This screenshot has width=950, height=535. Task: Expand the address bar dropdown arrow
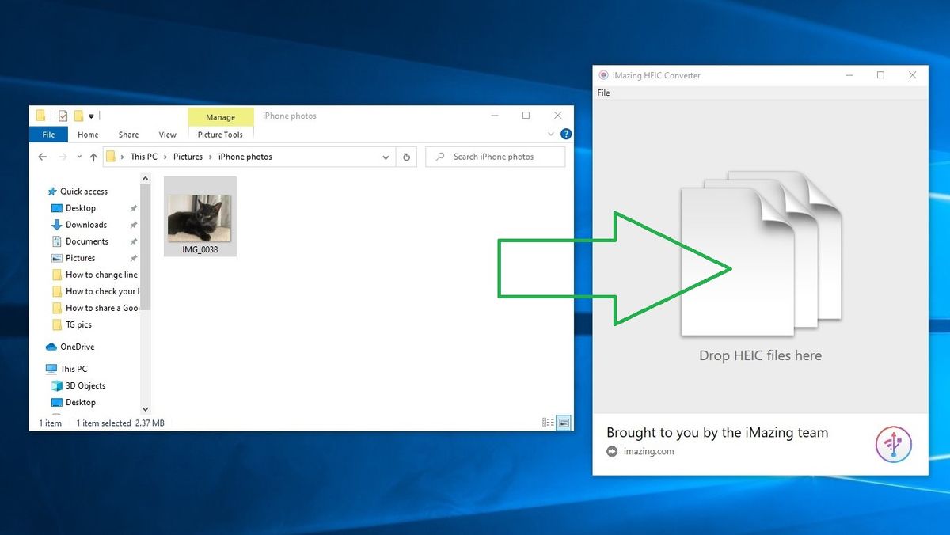(x=386, y=157)
